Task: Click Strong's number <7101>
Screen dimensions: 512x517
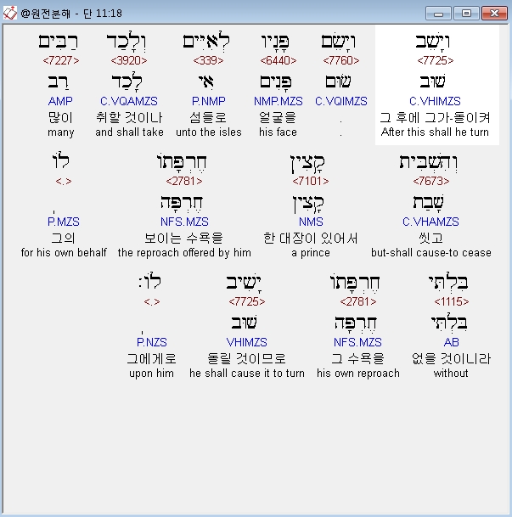Action: point(311,181)
